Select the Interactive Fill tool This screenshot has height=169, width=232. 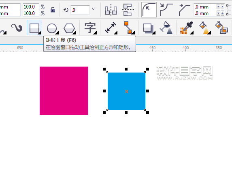tap(205, 28)
